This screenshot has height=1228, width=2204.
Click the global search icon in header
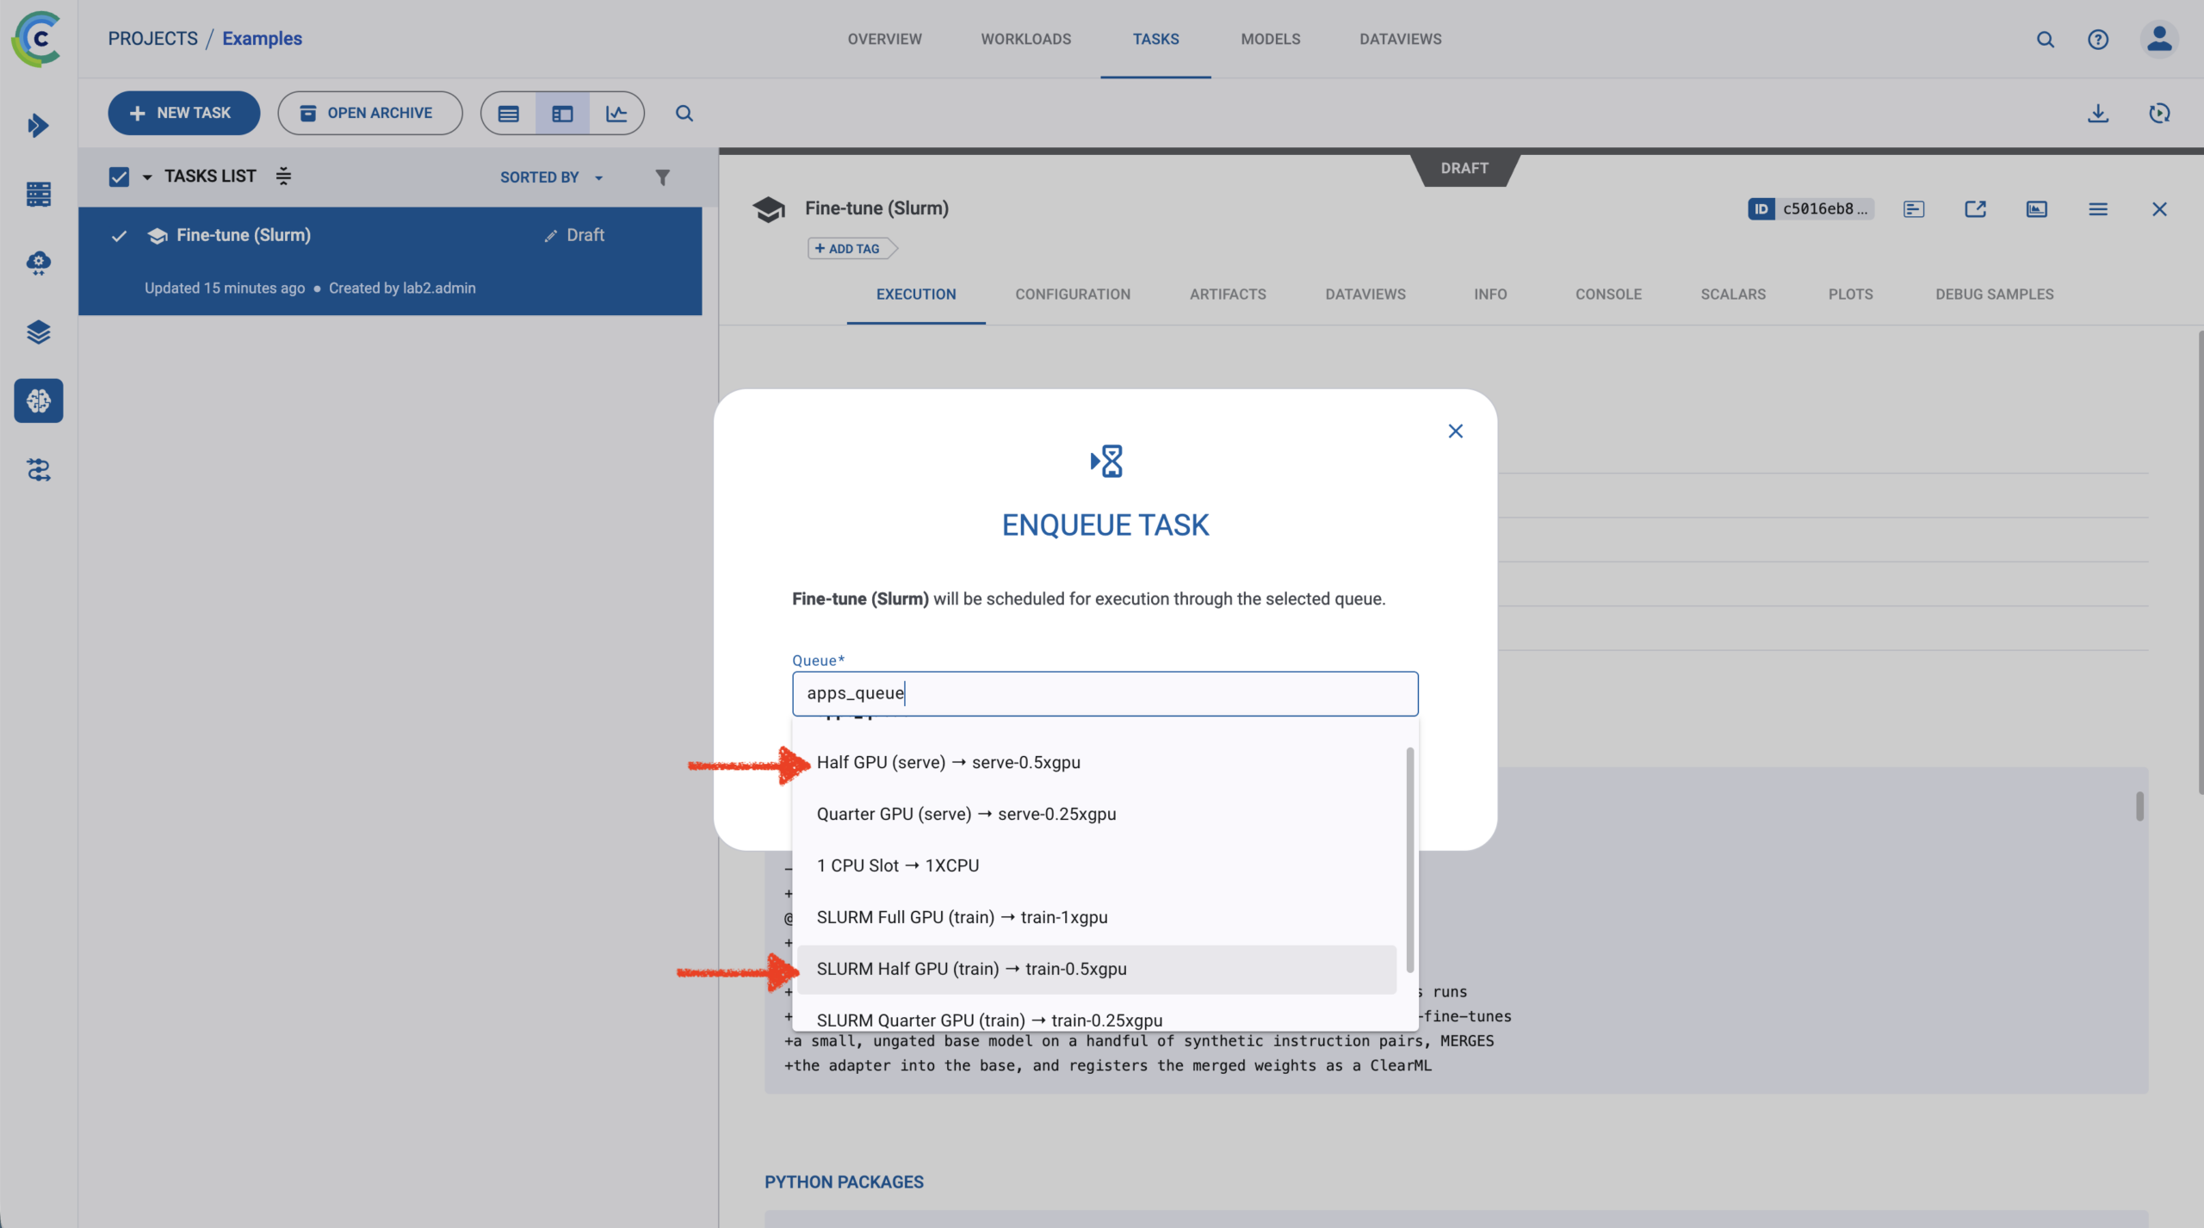click(x=2046, y=40)
